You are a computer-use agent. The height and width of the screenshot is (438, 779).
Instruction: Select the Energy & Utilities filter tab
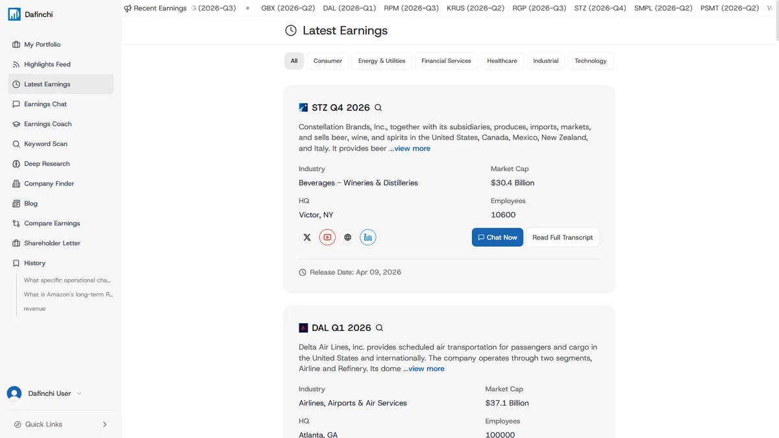point(382,61)
